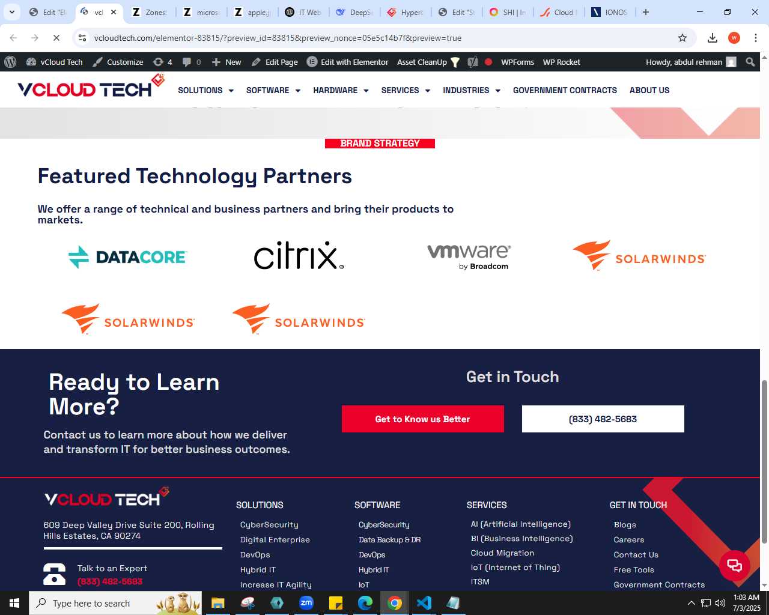Screen dimensions: 769x615
Task: Open the Howdy, abdul rehman account menu
Action: tap(691, 62)
